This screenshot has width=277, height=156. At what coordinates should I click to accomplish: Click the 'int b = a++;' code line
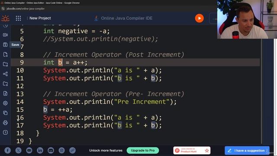[x=65, y=62]
